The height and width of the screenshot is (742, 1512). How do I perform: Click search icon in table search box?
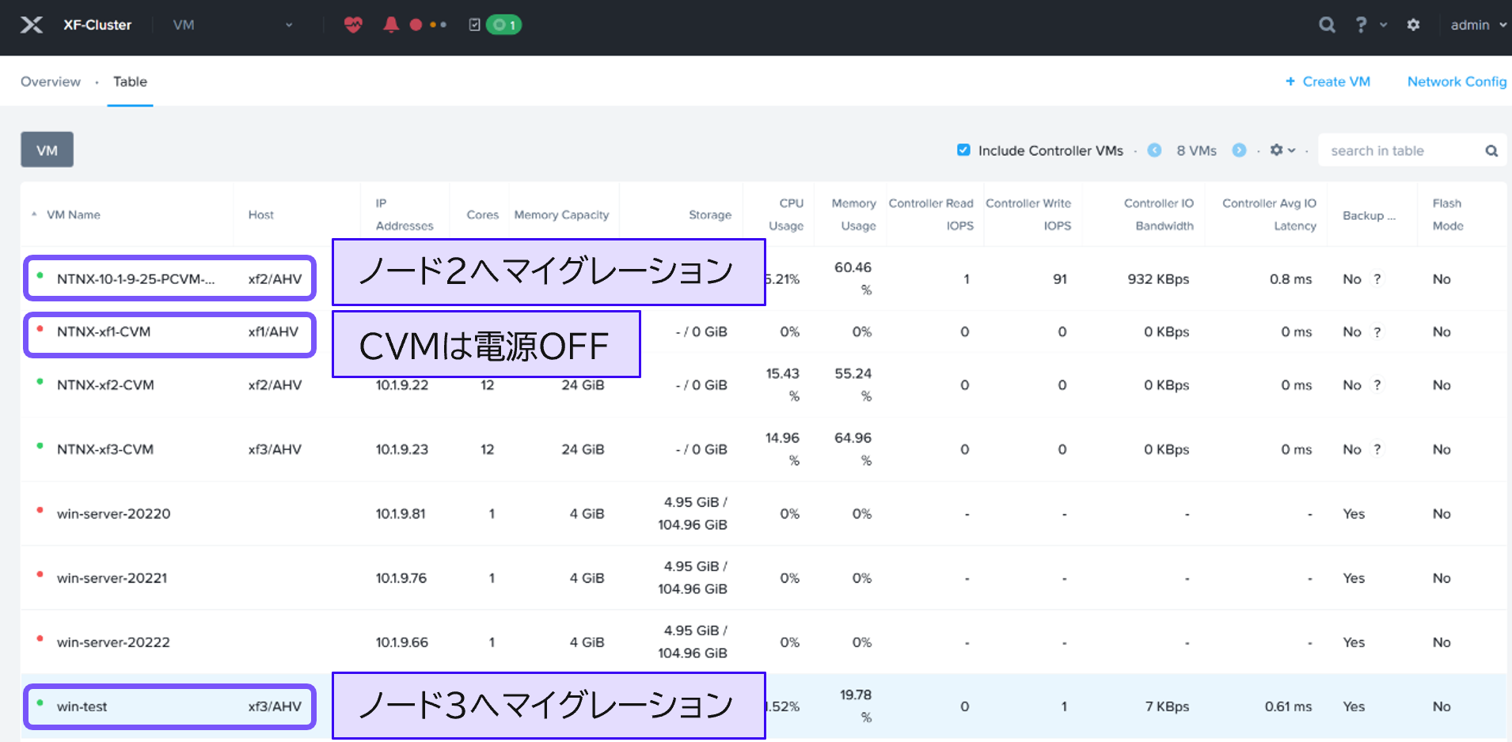click(x=1491, y=151)
